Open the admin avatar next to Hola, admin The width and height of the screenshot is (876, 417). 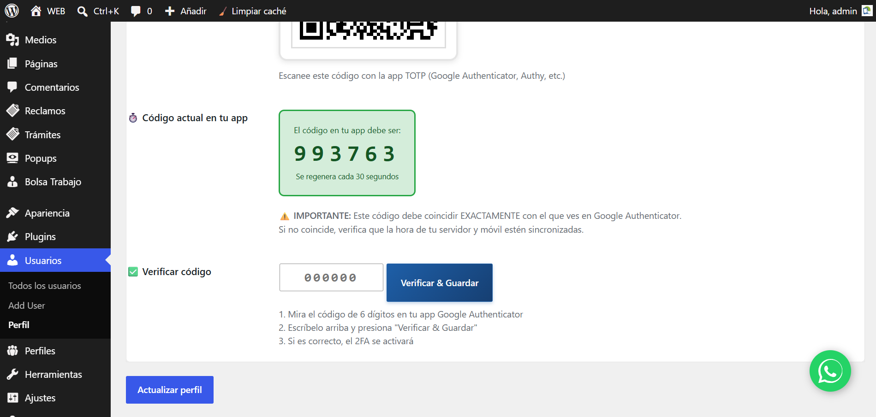(x=867, y=11)
